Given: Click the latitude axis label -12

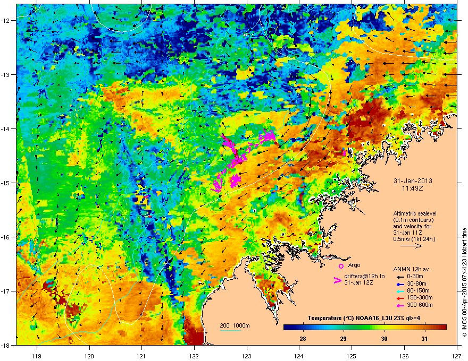Looking at the screenshot, I should 5,21.
